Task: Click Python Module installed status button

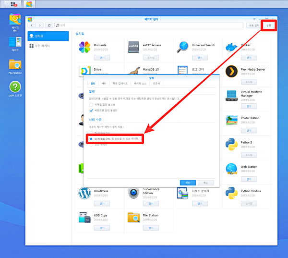Action: click(x=249, y=203)
